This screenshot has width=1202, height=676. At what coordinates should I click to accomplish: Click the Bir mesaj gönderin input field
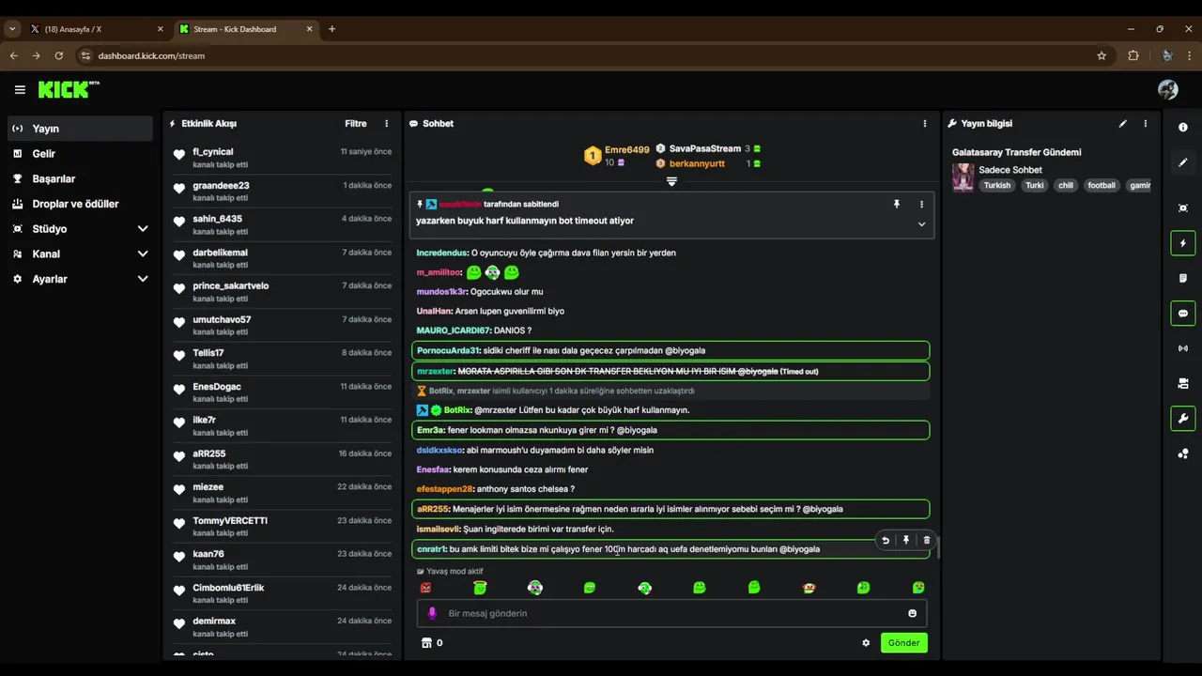click(671, 613)
